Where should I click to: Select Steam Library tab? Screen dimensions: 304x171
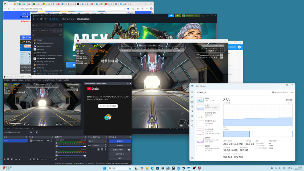[54, 19]
